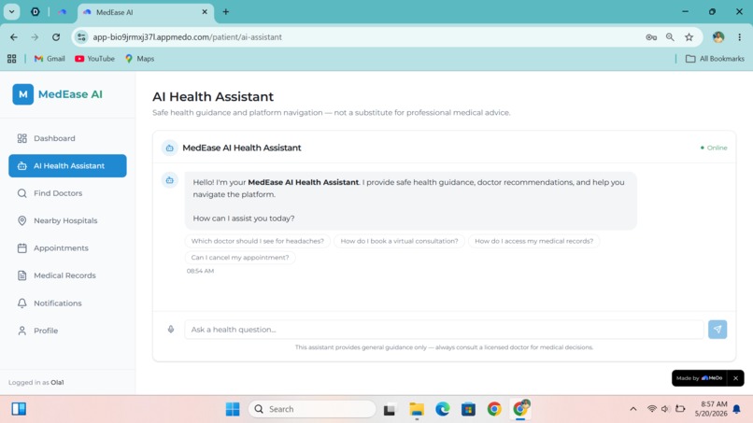The image size is (753, 423).
Task: Open Nearby Hospitals section
Action: coord(67,220)
